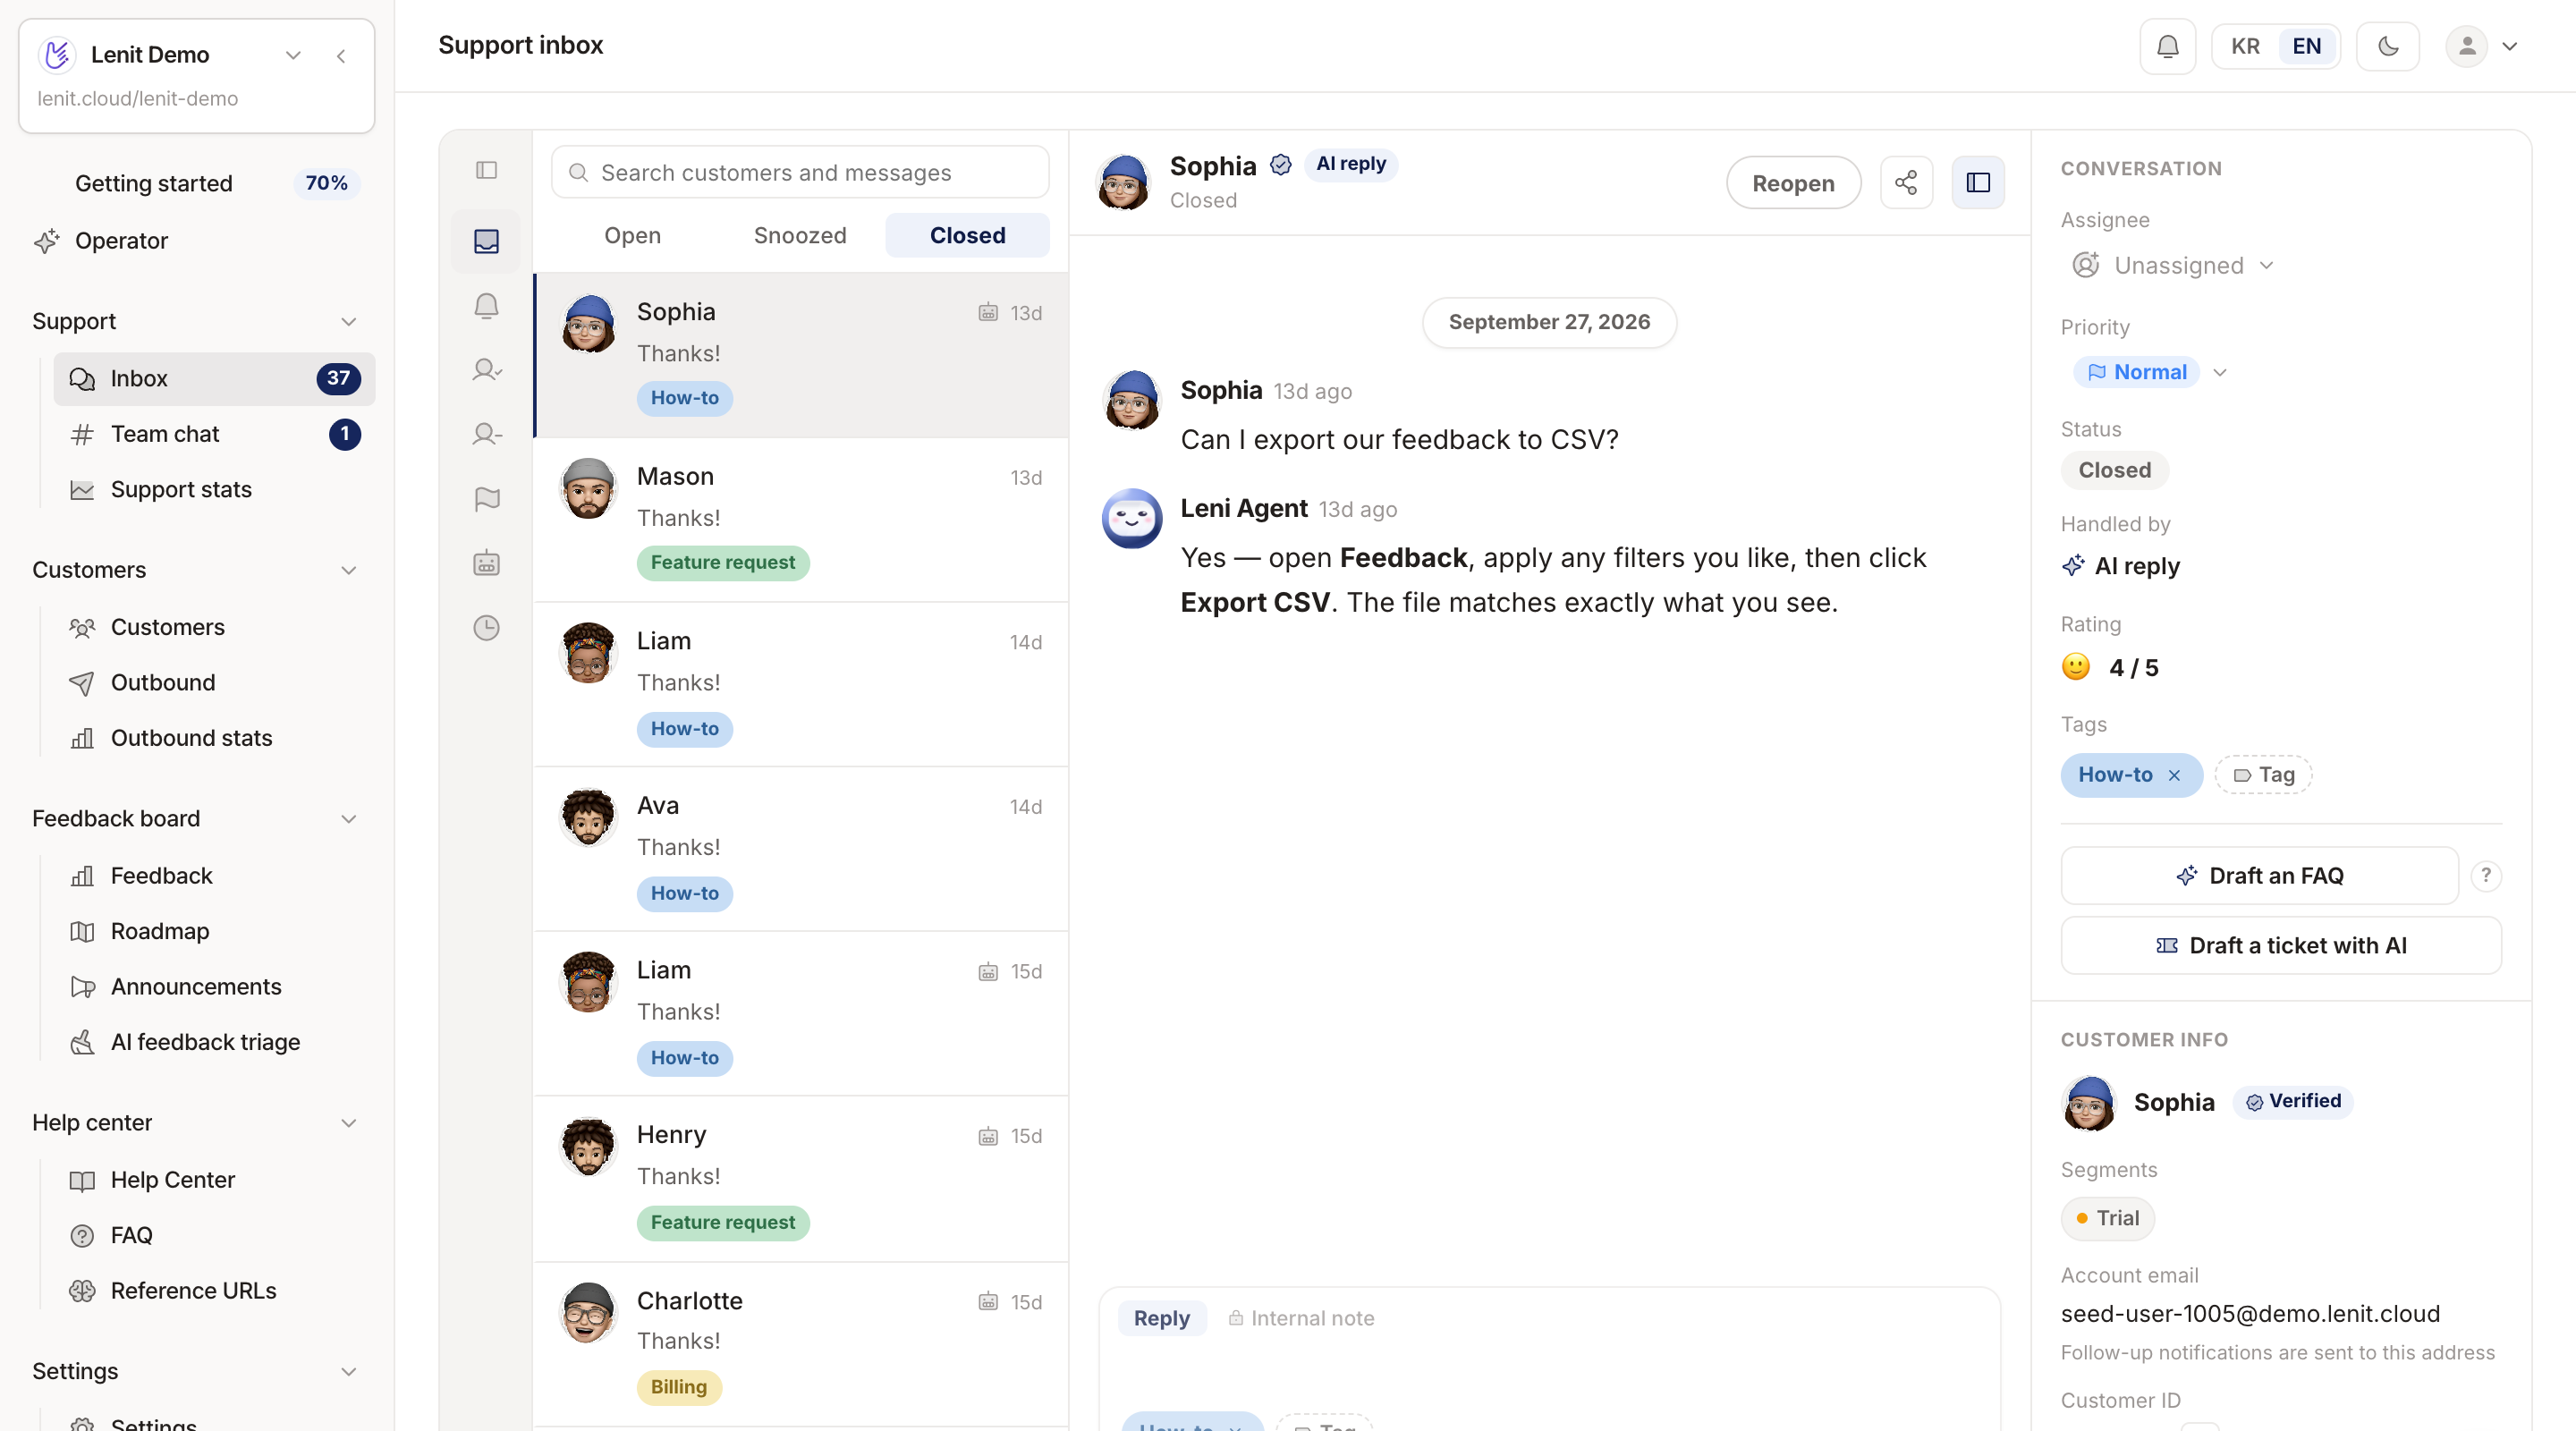Open the Operator item in sidebar
The width and height of the screenshot is (2576, 1431).
[196, 241]
